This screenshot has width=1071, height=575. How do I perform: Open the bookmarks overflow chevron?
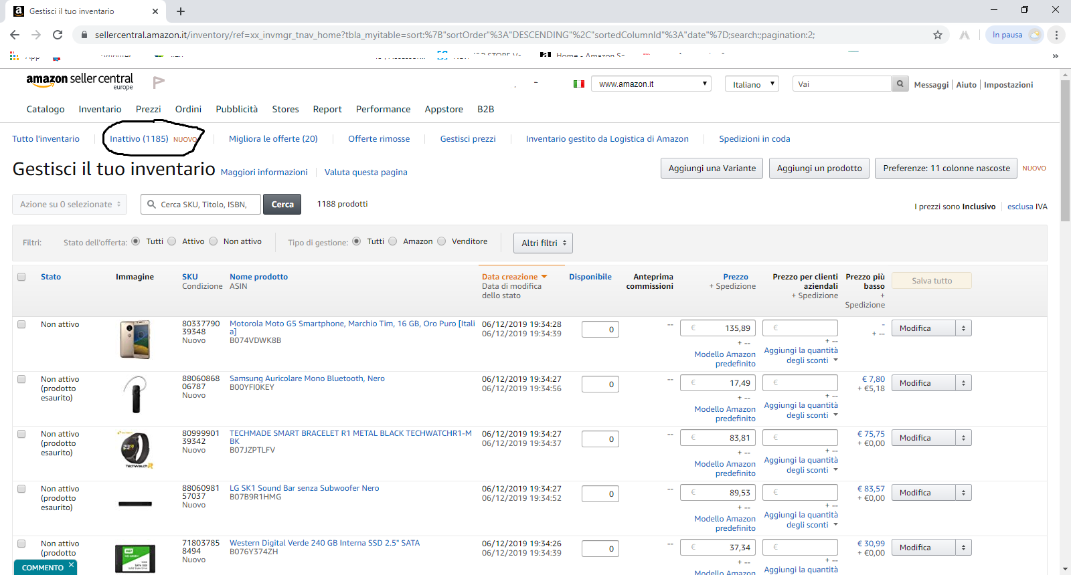pyautogui.click(x=1056, y=56)
